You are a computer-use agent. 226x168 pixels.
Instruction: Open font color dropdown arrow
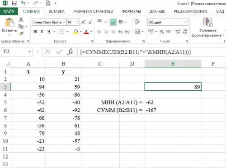pyautogui.click(x=91, y=32)
